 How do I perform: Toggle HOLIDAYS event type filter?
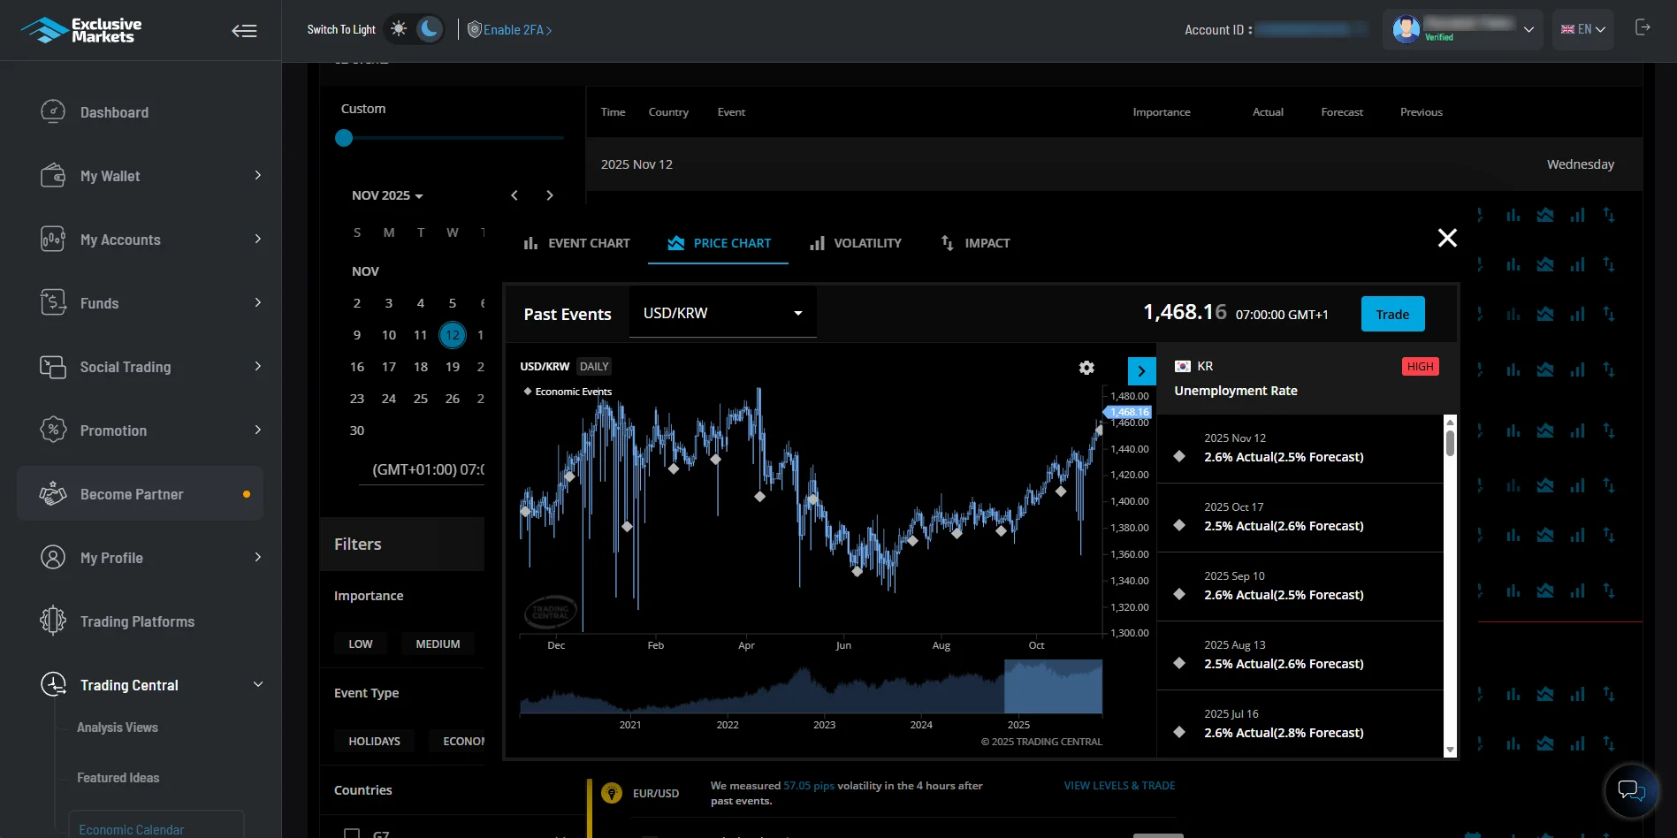click(x=374, y=741)
